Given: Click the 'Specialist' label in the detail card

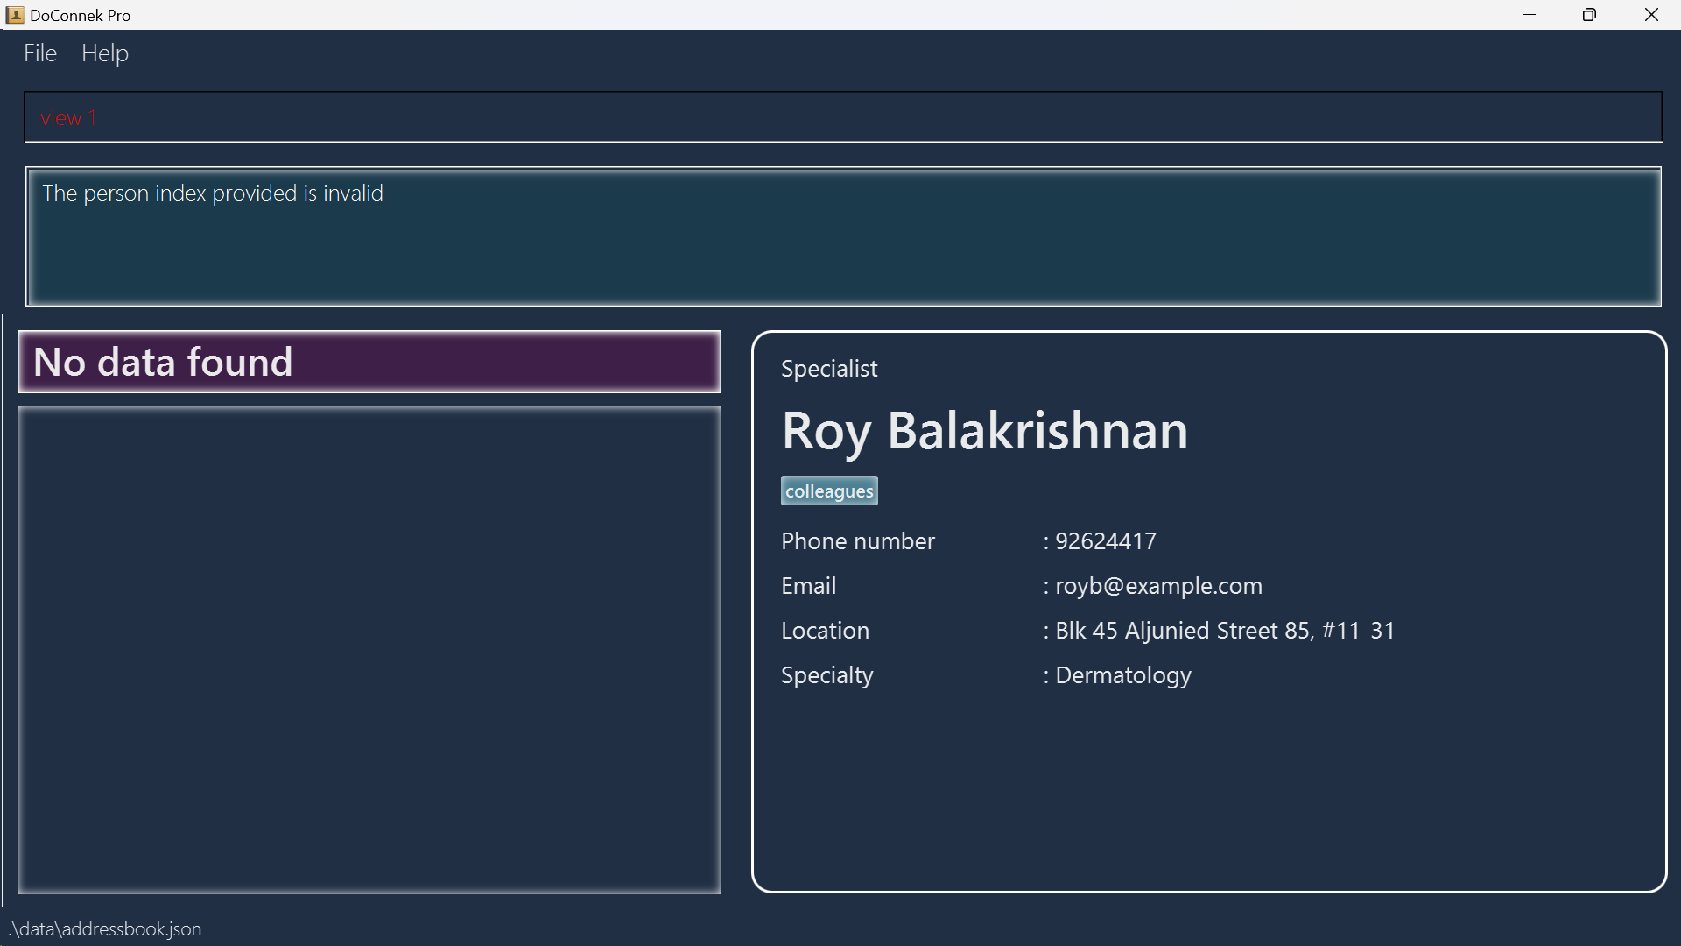Looking at the screenshot, I should pos(829,369).
